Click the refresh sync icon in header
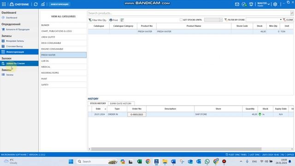The height and width of the screenshot is (166, 295). tap(35, 4)
